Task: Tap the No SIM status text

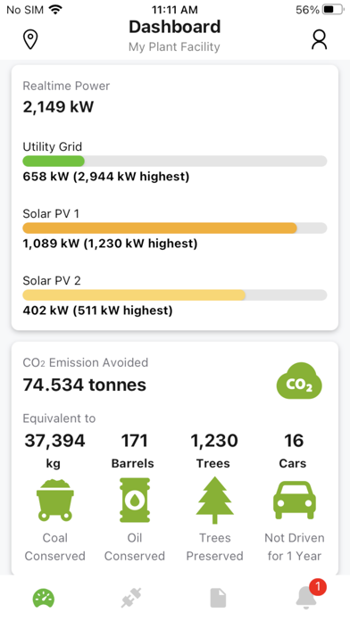Action: tap(25, 10)
